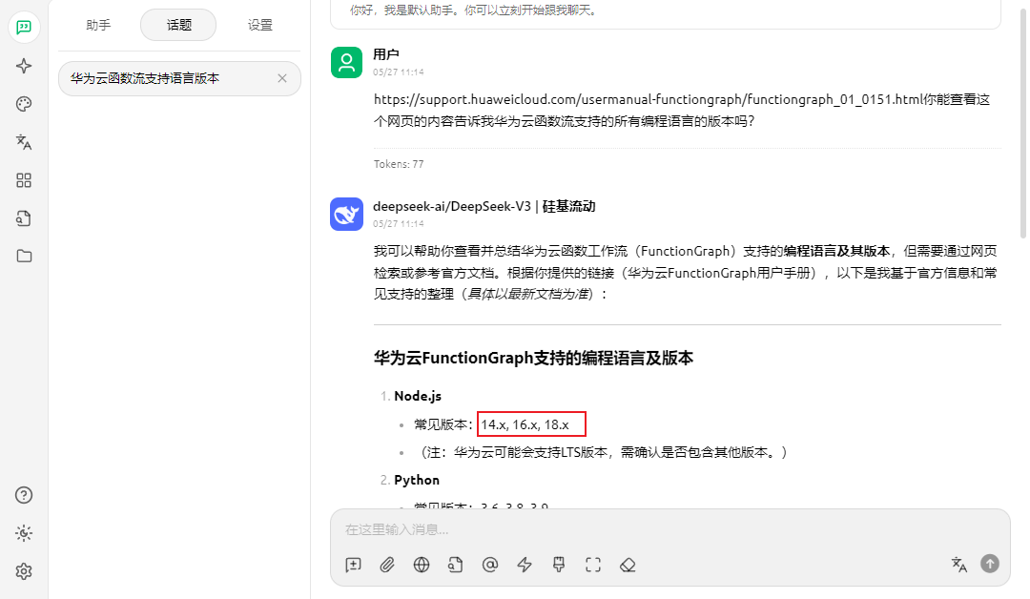Click the @ mention model icon
This screenshot has height=599, width=1030.
pyautogui.click(x=490, y=565)
